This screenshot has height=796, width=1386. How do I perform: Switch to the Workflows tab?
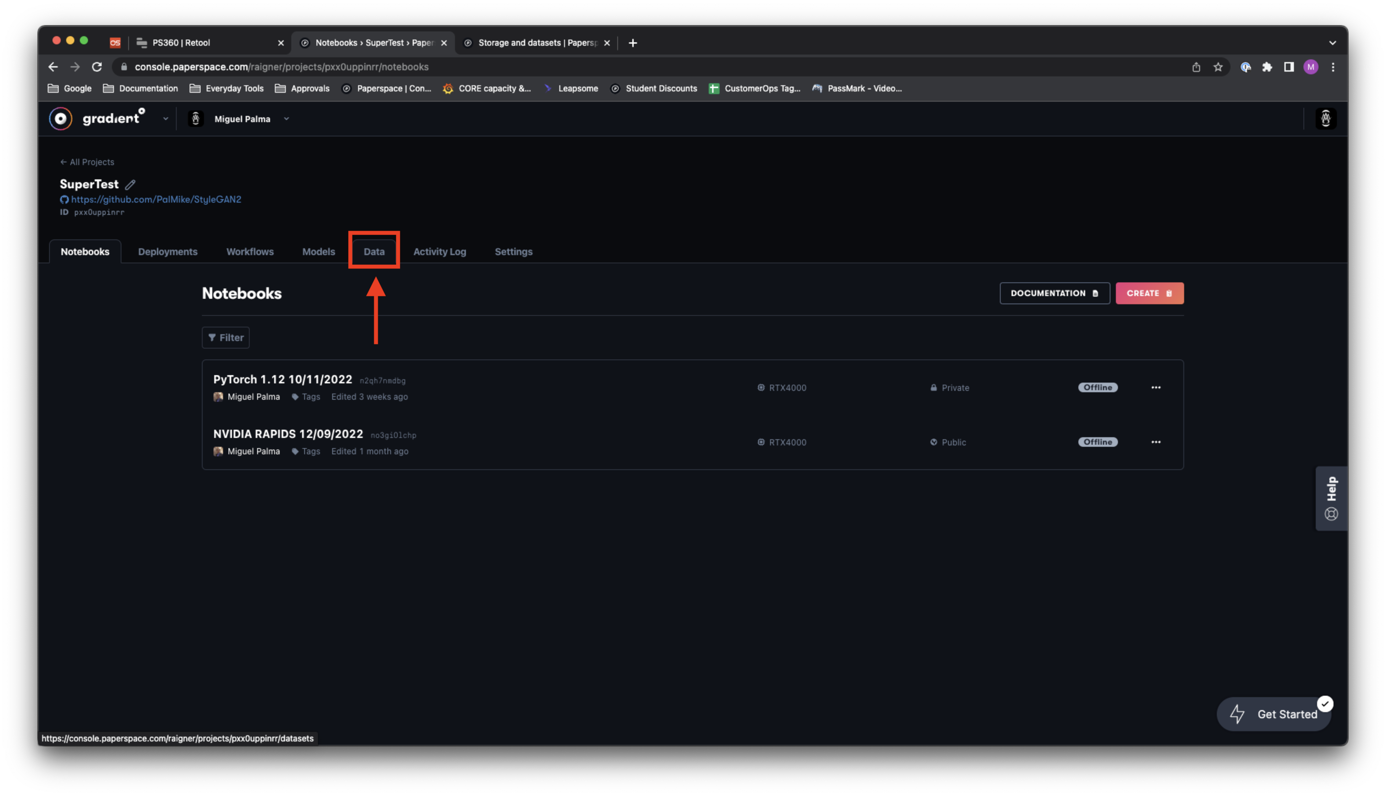(x=250, y=251)
